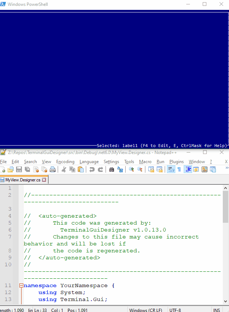Click the 'using System;' code line
Screen dimensions: 229x312
point(62,293)
